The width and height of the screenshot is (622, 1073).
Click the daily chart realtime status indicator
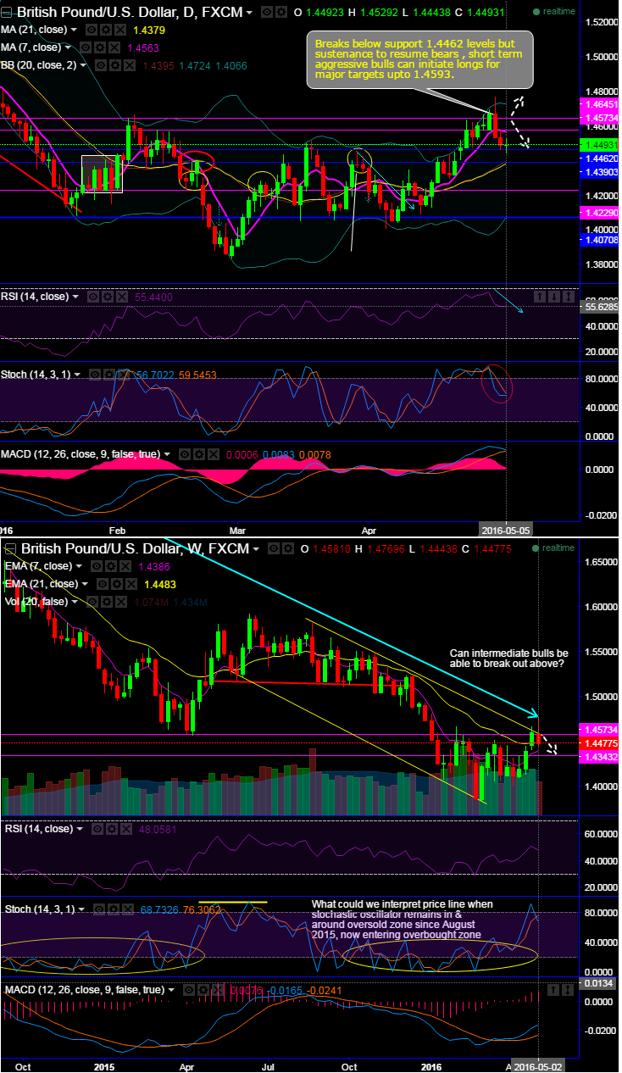pos(554,13)
